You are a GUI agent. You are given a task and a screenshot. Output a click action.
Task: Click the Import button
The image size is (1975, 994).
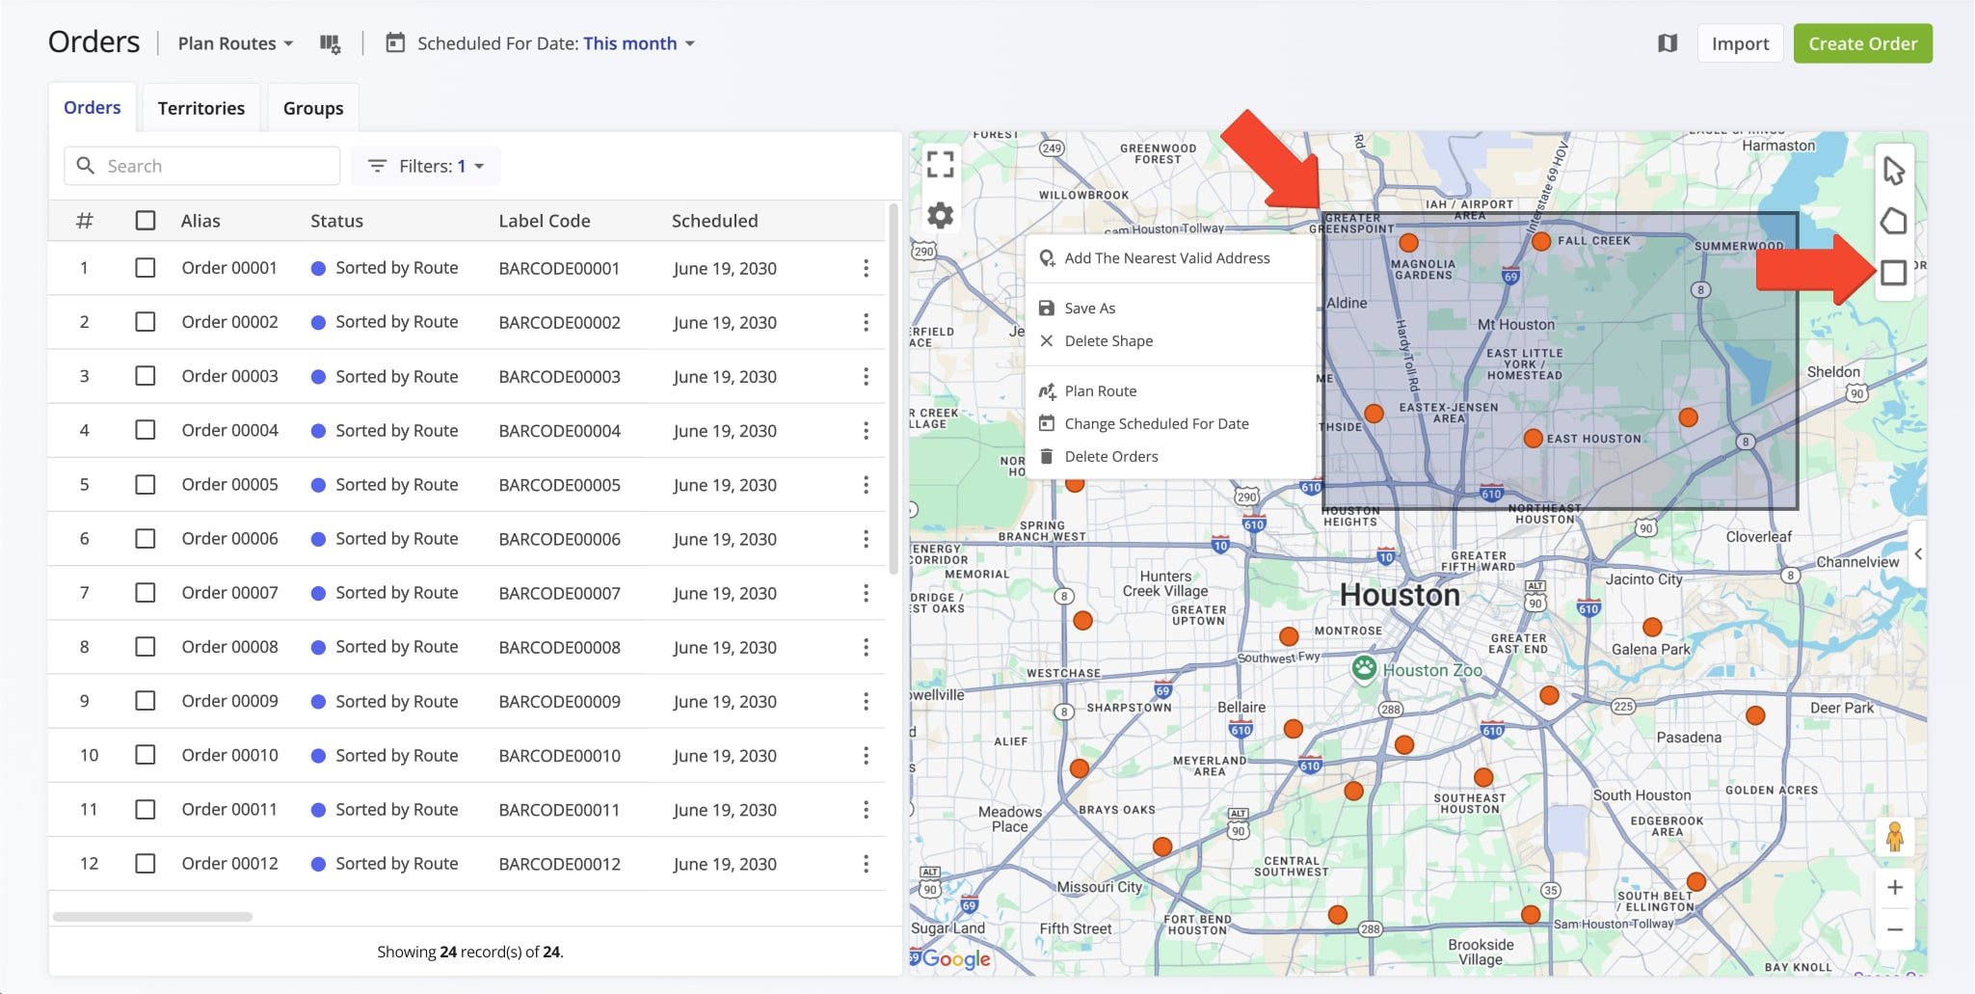point(1740,43)
